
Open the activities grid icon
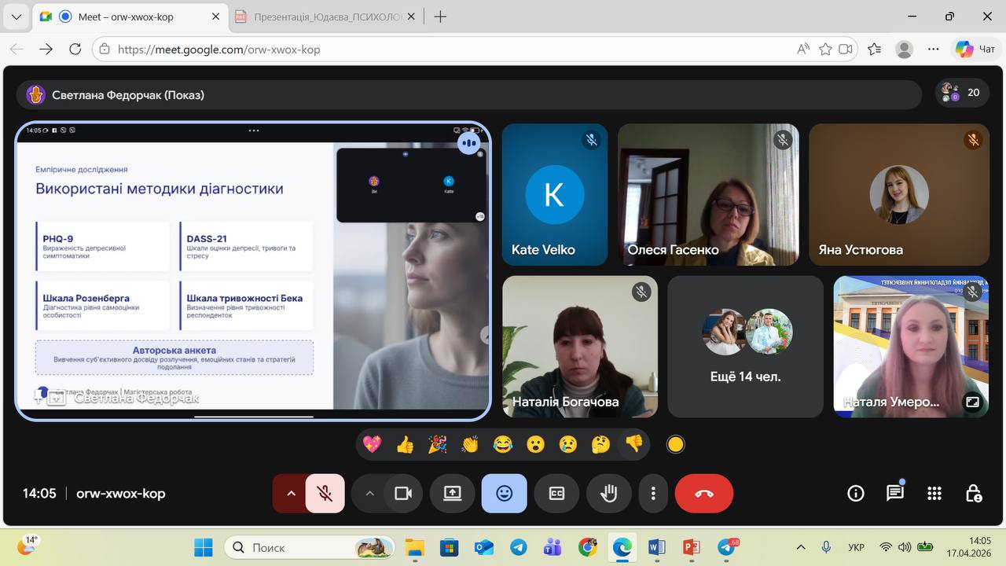[934, 494]
